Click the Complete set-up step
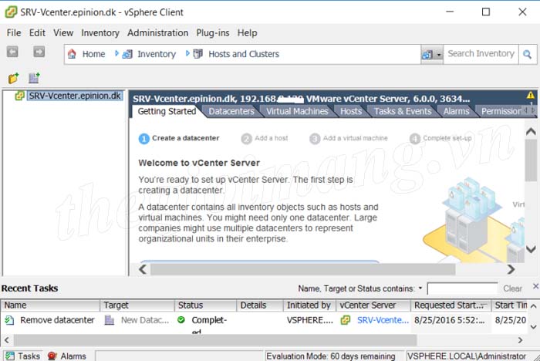 click(440, 139)
